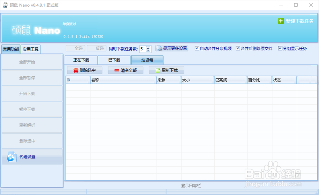Image resolution: width=319 pixels, height=195 pixels.
Task: Click the 反选 button
Action: pyautogui.click(x=97, y=48)
